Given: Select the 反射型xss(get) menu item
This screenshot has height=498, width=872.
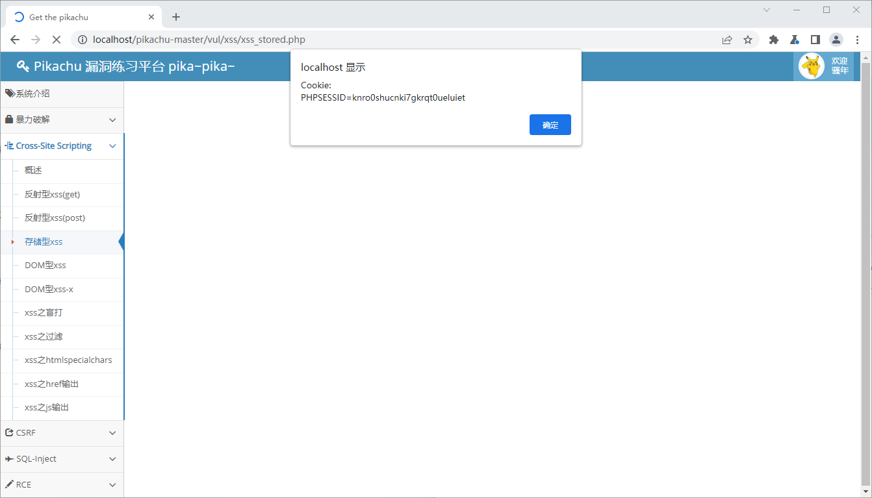Looking at the screenshot, I should coord(52,194).
